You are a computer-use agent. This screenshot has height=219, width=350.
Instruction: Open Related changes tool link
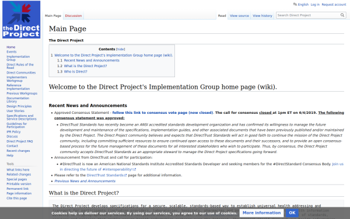click(x=19, y=175)
